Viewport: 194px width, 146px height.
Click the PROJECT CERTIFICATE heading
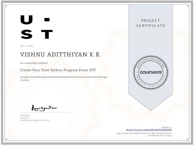click(x=151, y=23)
